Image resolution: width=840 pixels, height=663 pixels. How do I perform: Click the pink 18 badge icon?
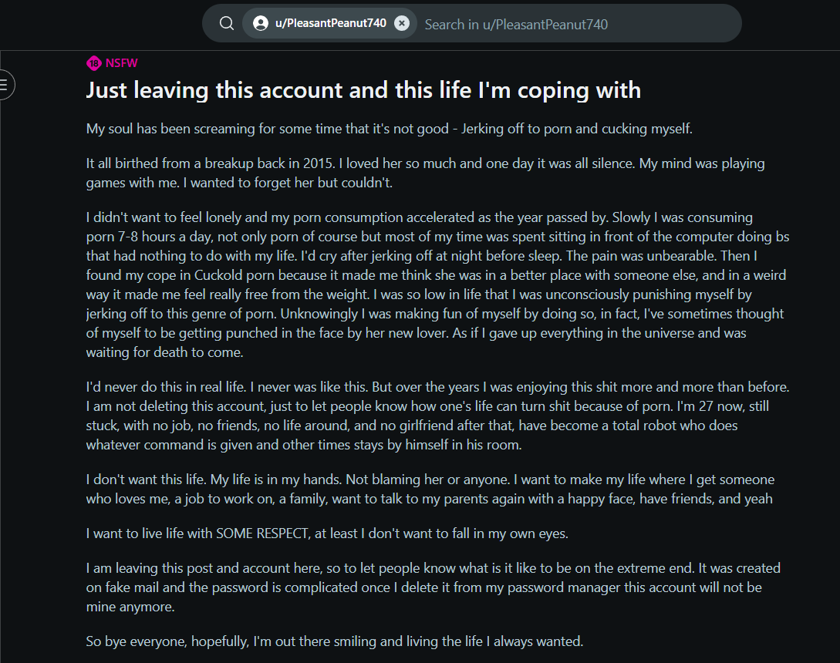coord(94,63)
